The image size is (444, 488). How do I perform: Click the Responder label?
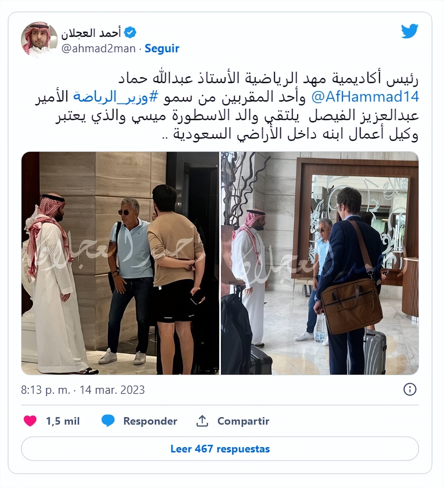(150, 421)
